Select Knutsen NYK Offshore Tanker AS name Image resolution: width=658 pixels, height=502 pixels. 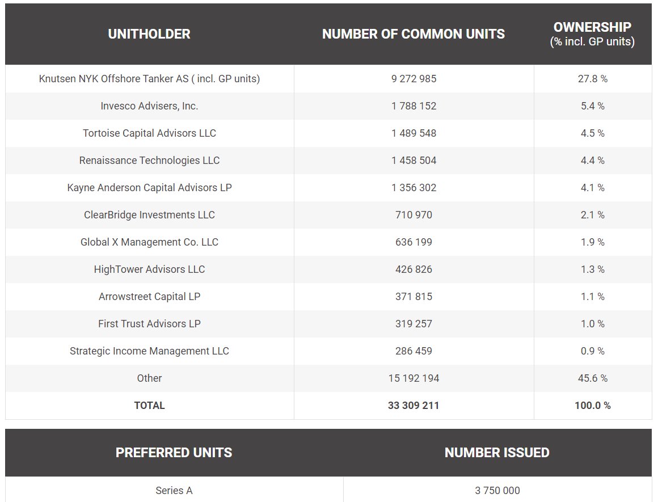[x=149, y=78]
